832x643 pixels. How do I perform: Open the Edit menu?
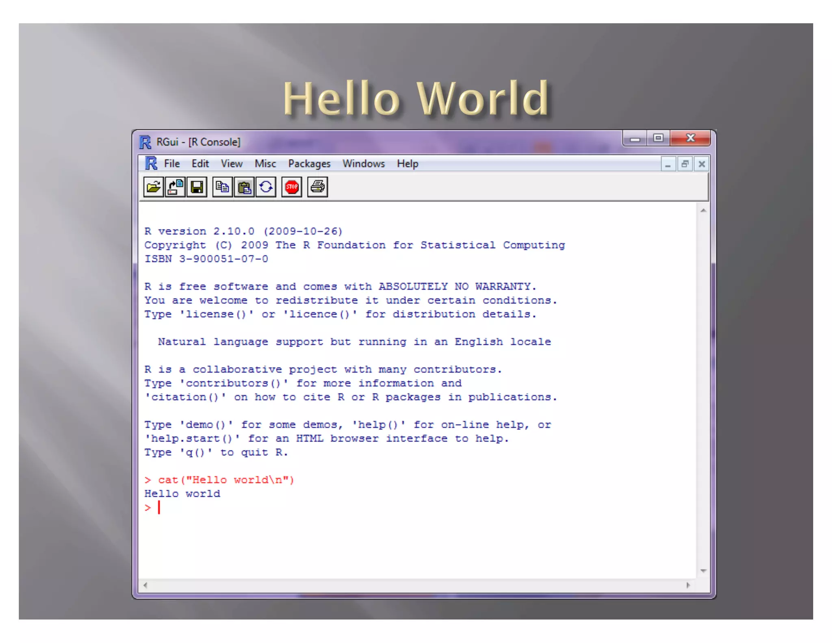(200, 163)
